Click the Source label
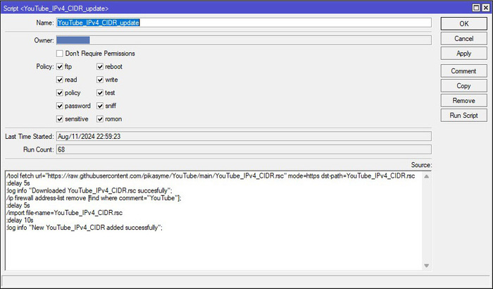The image size is (493, 289). pyautogui.click(x=421, y=165)
